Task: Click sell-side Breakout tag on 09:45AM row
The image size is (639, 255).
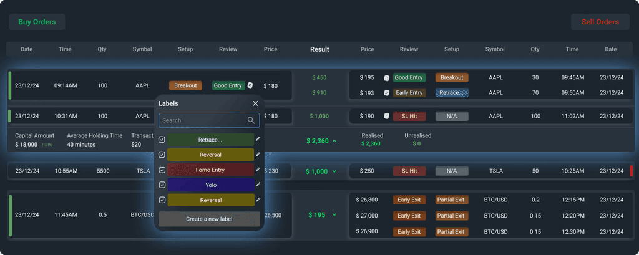Action: click(452, 77)
